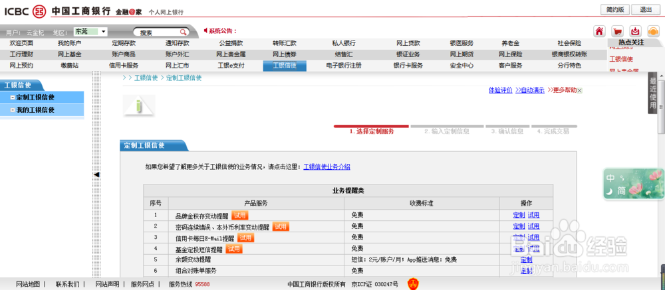The width and height of the screenshot is (665, 290).
Task: Open the 工行理财 menu
Action: click(21, 54)
